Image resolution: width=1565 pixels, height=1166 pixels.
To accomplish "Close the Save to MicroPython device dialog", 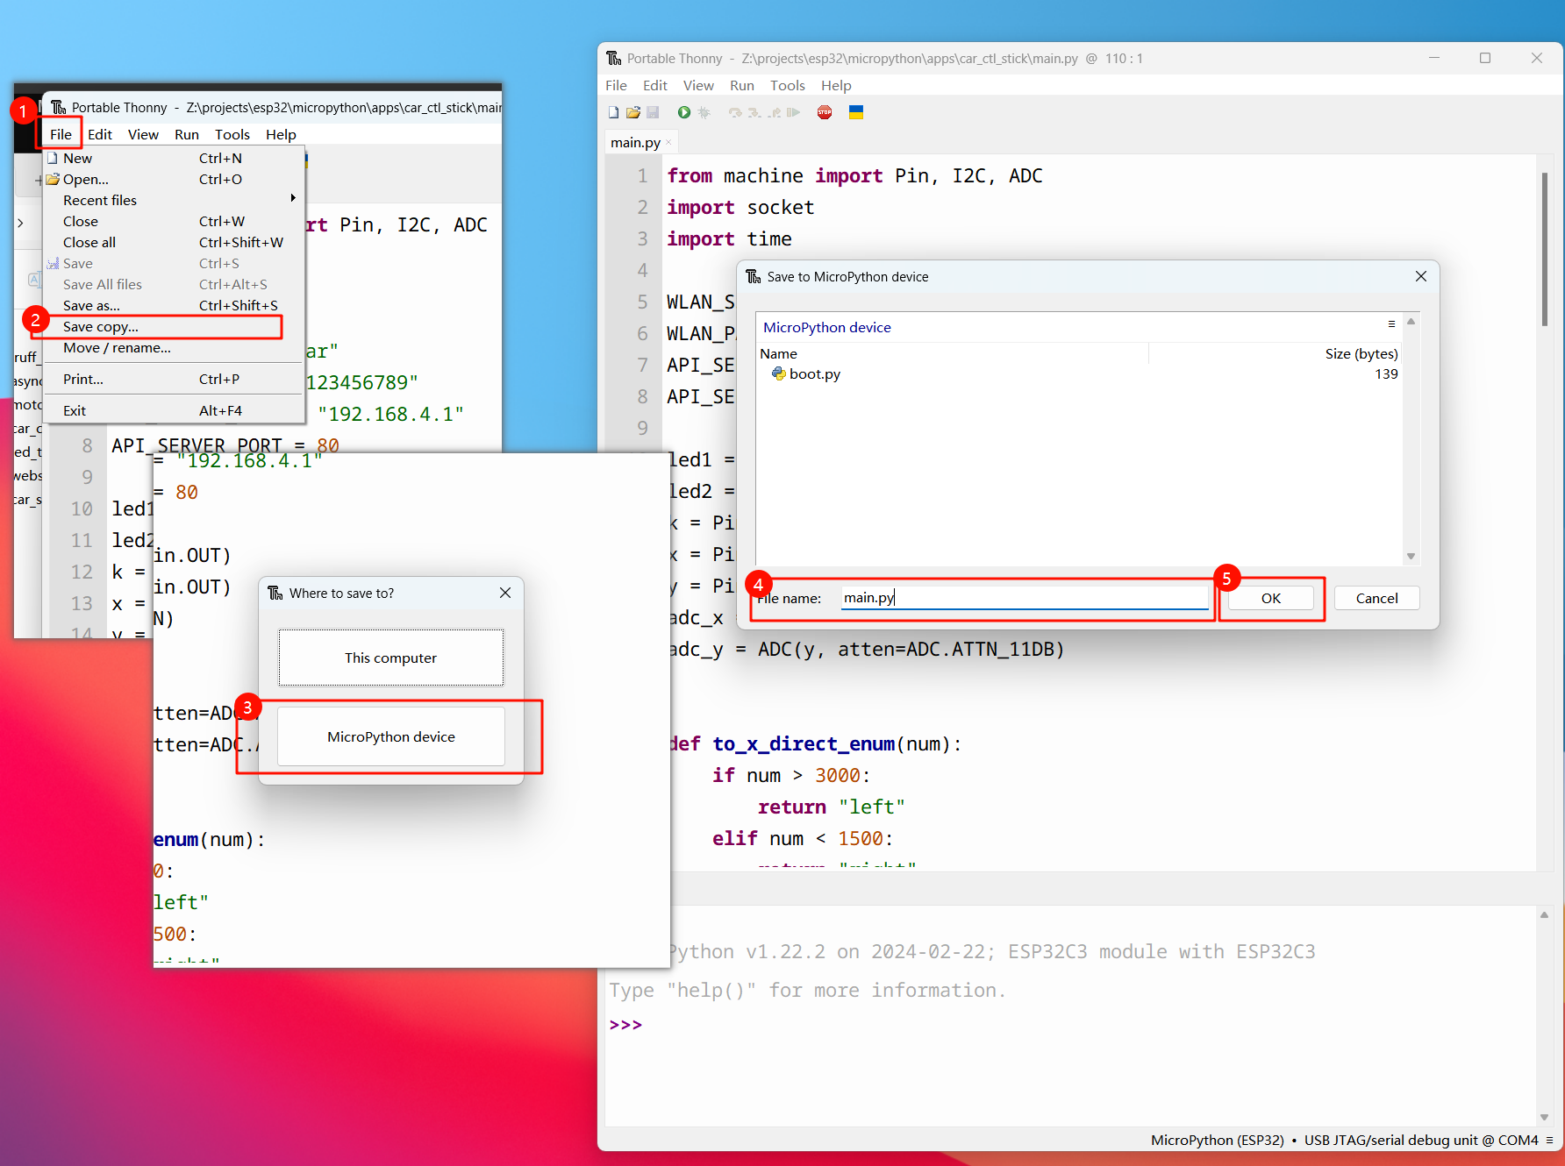I will click(x=1421, y=276).
